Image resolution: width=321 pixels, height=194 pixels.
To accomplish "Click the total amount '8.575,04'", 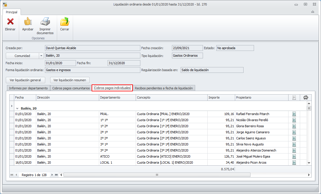I will coord(227,169).
